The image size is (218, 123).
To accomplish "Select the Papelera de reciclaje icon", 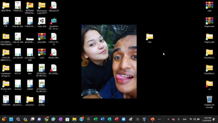I will pos(209,100).
